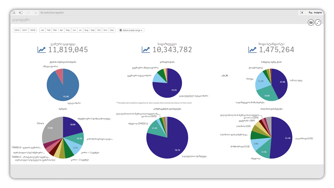Expand the Select a date range dropdown

pyautogui.click(x=131, y=30)
